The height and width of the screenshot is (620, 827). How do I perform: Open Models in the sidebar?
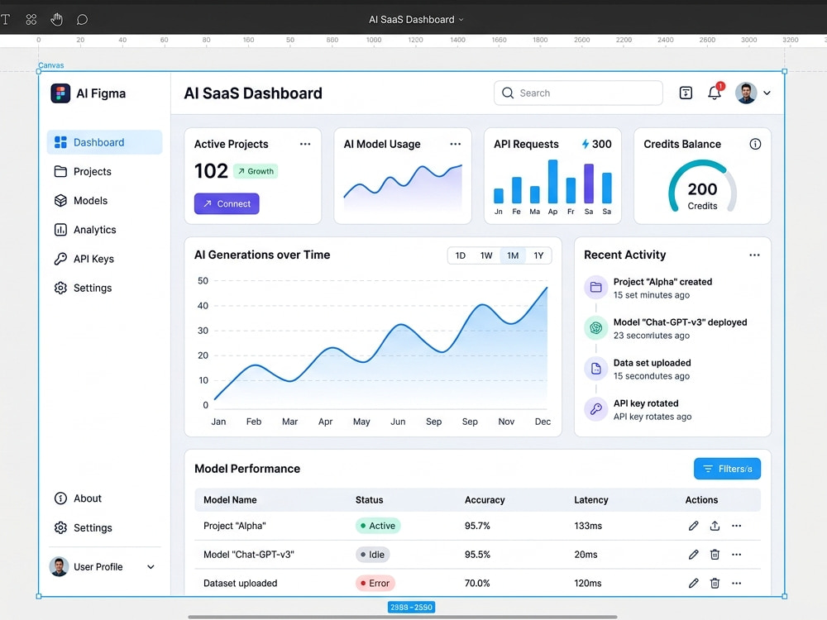tap(104, 200)
